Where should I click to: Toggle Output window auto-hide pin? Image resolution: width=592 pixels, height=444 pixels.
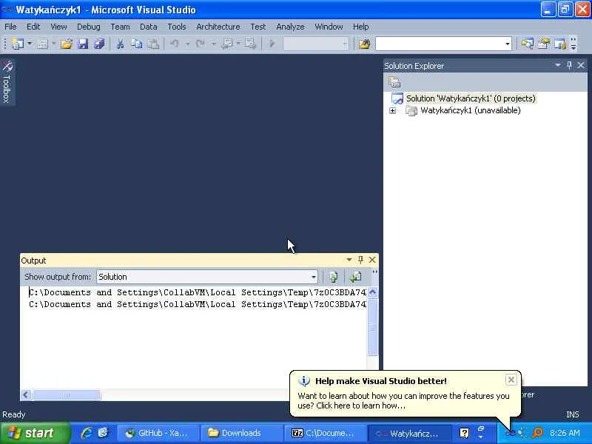click(360, 260)
